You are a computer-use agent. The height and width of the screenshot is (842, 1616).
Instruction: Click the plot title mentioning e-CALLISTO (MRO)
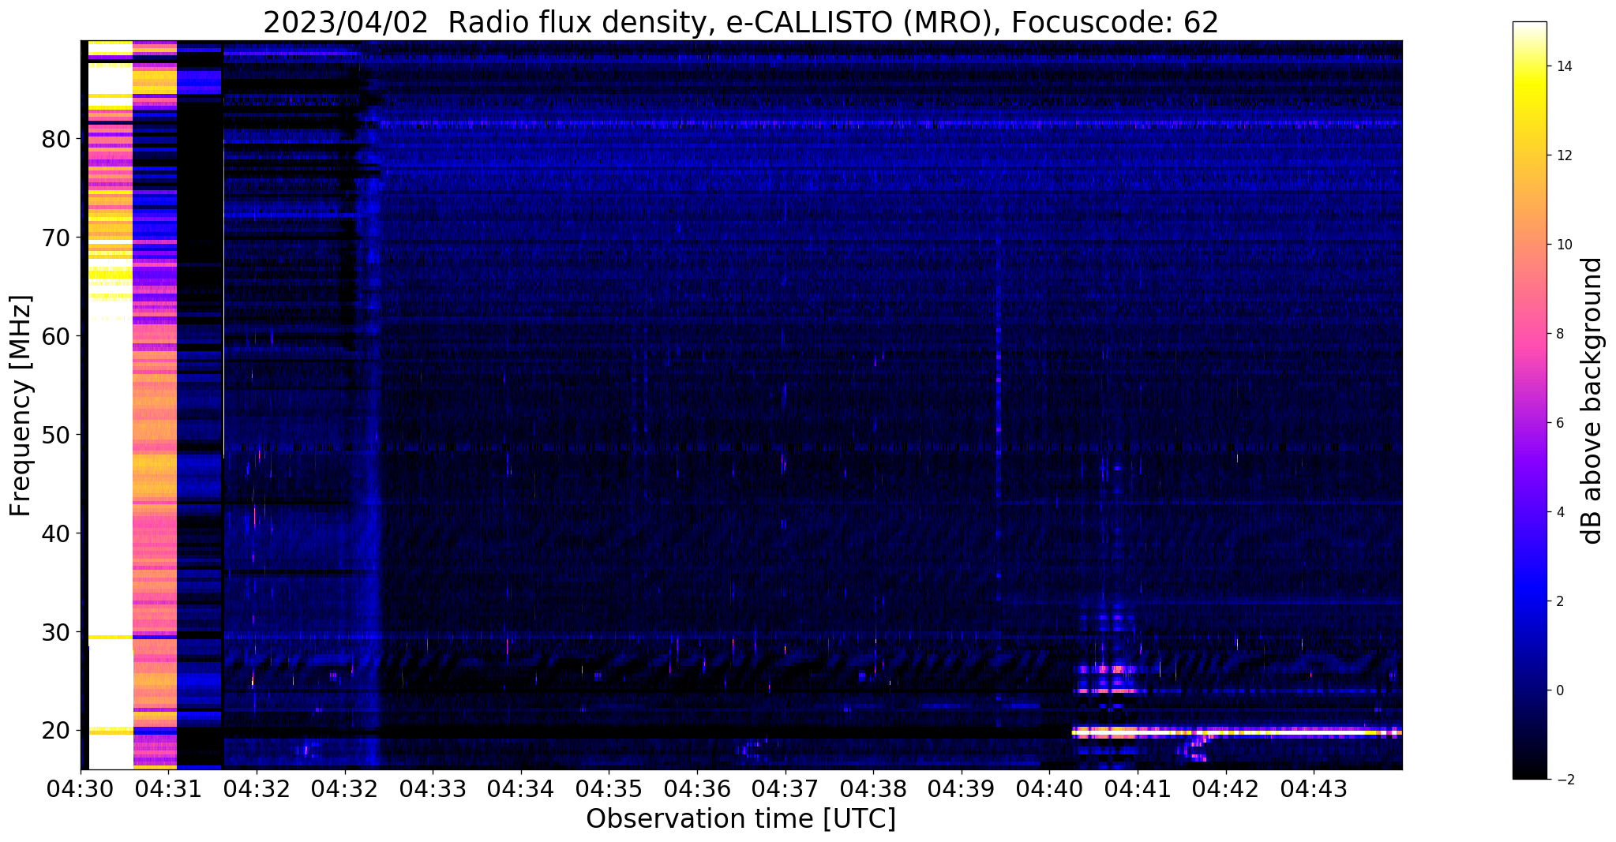[x=741, y=22]
